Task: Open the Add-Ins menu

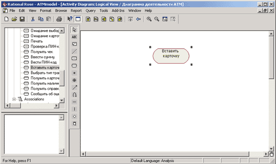Action: (118, 11)
